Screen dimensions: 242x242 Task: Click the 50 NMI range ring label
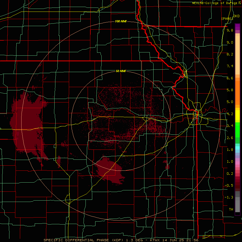pos(121,71)
